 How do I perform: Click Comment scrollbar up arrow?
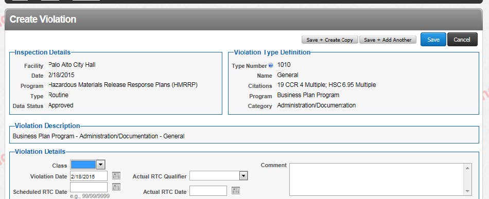(468, 168)
